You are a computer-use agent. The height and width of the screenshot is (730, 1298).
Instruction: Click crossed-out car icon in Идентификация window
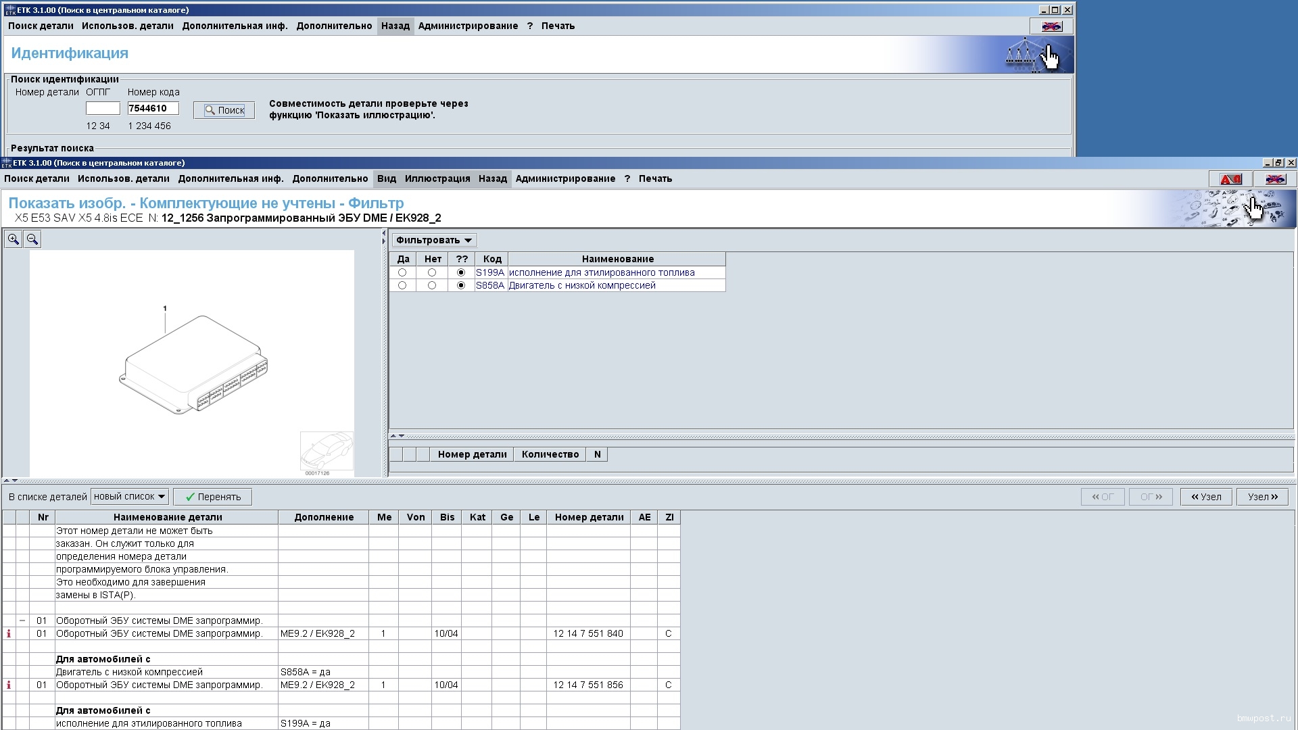pyautogui.click(x=1051, y=26)
